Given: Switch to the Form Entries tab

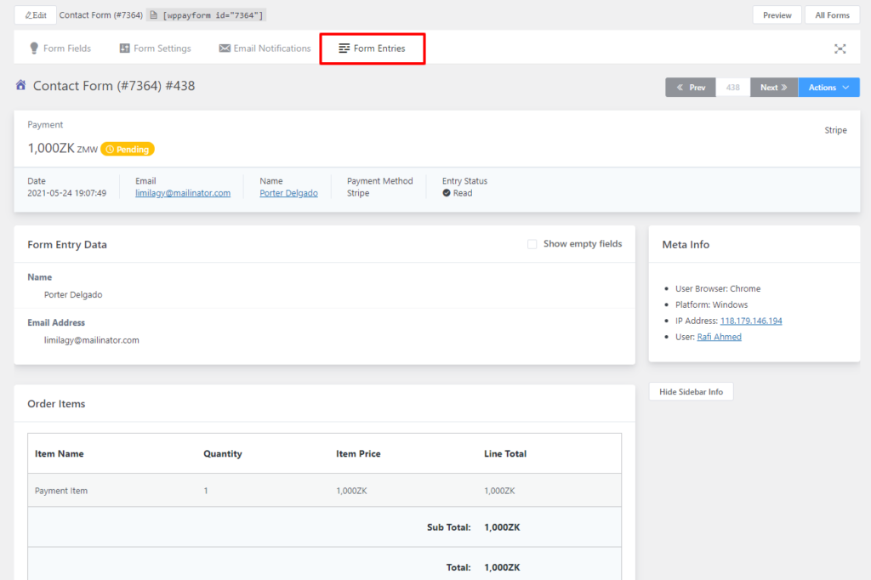Looking at the screenshot, I should pyautogui.click(x=372, y=48).
